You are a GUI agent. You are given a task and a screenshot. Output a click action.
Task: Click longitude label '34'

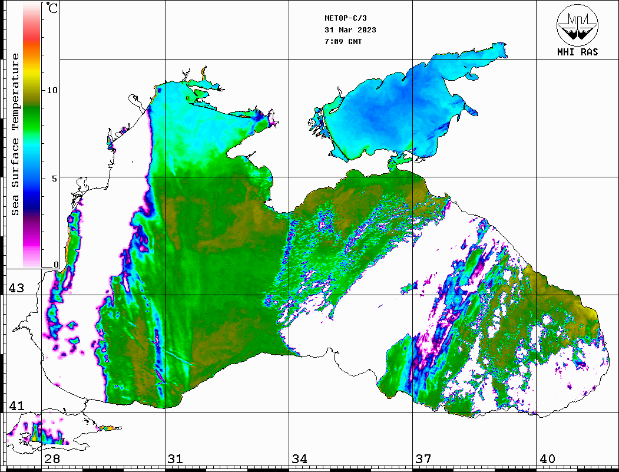click(x=299, y=459)
